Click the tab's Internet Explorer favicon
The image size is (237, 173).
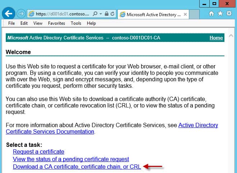(x=122, y=14)
